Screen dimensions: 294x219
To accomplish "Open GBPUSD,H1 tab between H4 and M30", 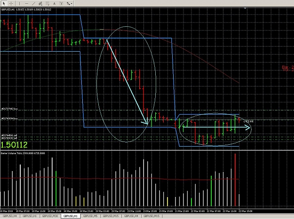I will coord(30,216).
